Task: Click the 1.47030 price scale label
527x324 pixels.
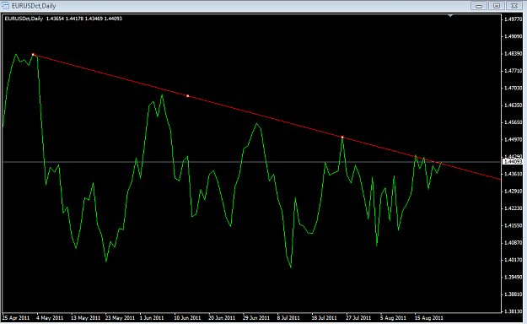Action: point(514,88)
